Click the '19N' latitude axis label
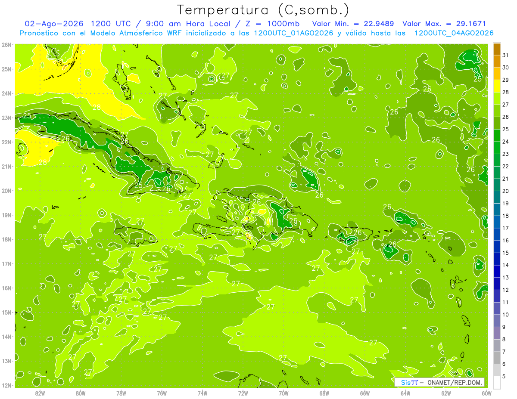Image resolution: width=517 pixels, height=399 pixels. (x=6, y=215)
